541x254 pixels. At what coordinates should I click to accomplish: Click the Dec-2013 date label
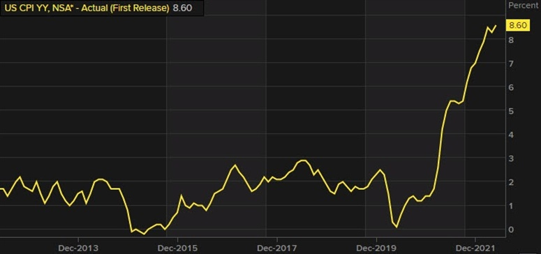[78, 248]
